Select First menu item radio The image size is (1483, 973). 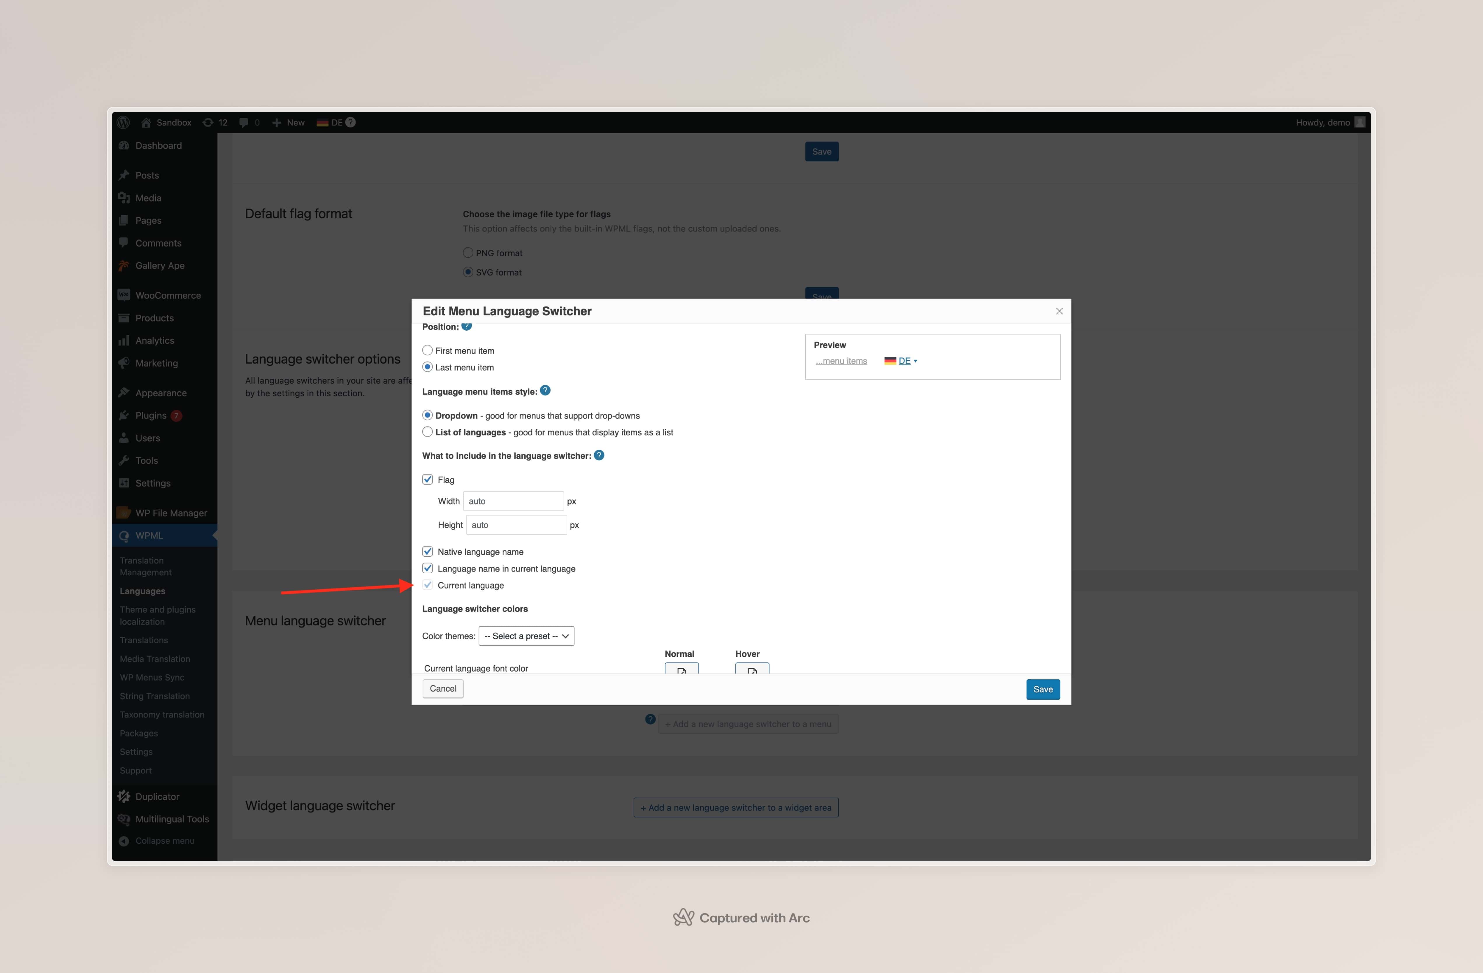coord(428,350)
